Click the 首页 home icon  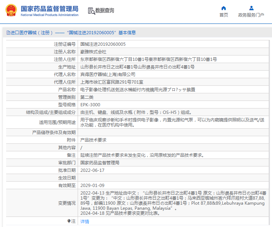pyautogui.click(x=224, y=8)
